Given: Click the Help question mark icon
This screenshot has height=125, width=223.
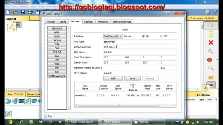Looking at the screenshot, I should tap(215, 12).
